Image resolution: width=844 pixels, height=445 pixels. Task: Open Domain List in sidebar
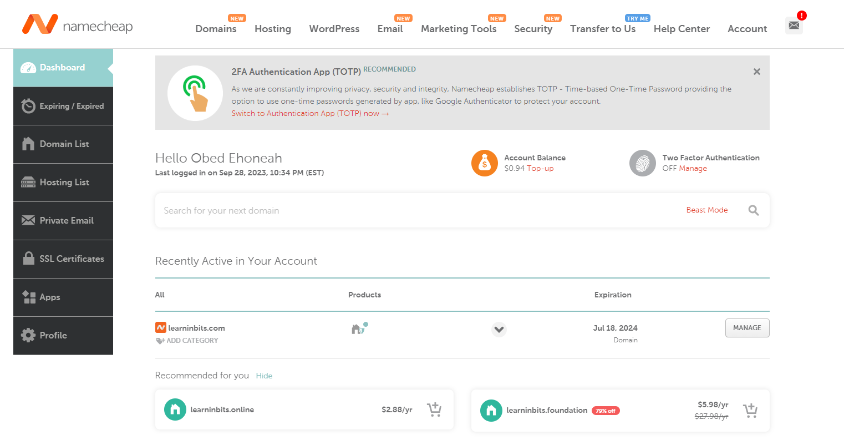point(63,144)
